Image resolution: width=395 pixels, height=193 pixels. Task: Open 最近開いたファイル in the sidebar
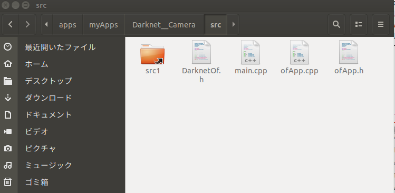pyautogui.click(x=60, y=47)
